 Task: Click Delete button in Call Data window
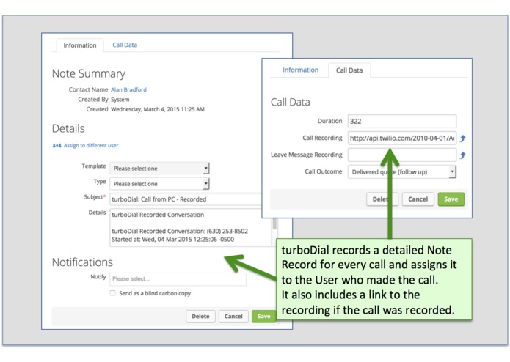[382, 199]
